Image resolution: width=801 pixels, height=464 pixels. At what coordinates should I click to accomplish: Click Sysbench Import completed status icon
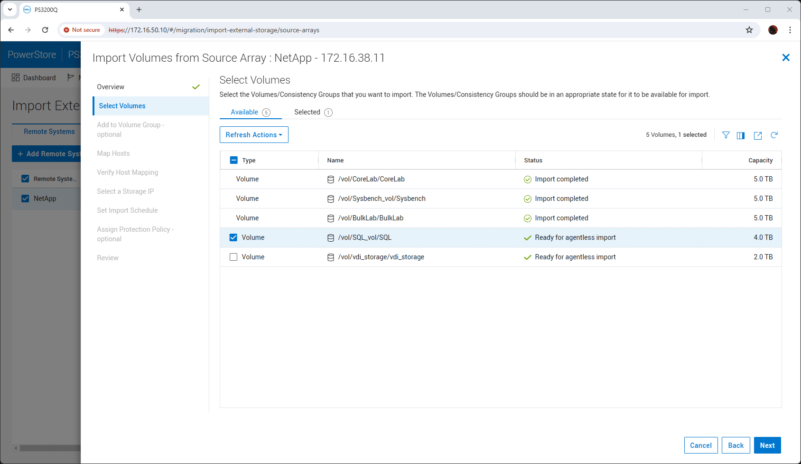(x=527, y=199)
